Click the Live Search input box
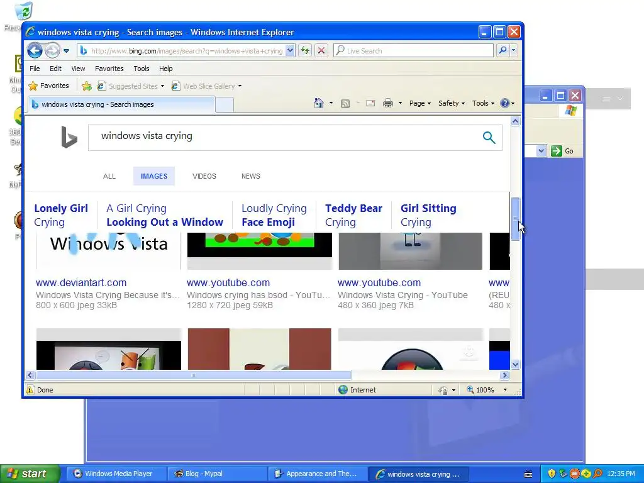Viewport: 644px width, 483px height. pos(414,50)
